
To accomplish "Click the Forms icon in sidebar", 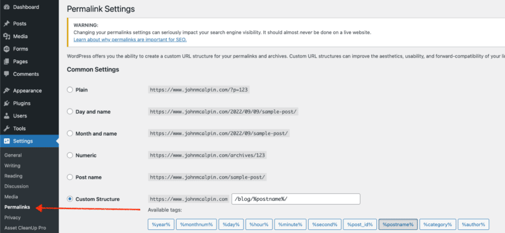I will coord(6,49).
